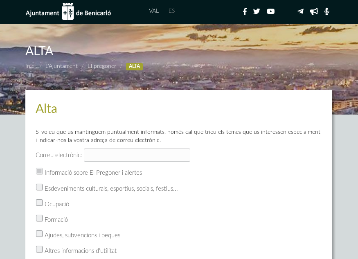The width and height of the screenshot is (358, 259).
Task: Click the Correu electrònic input field
Action: pos(137,155)
